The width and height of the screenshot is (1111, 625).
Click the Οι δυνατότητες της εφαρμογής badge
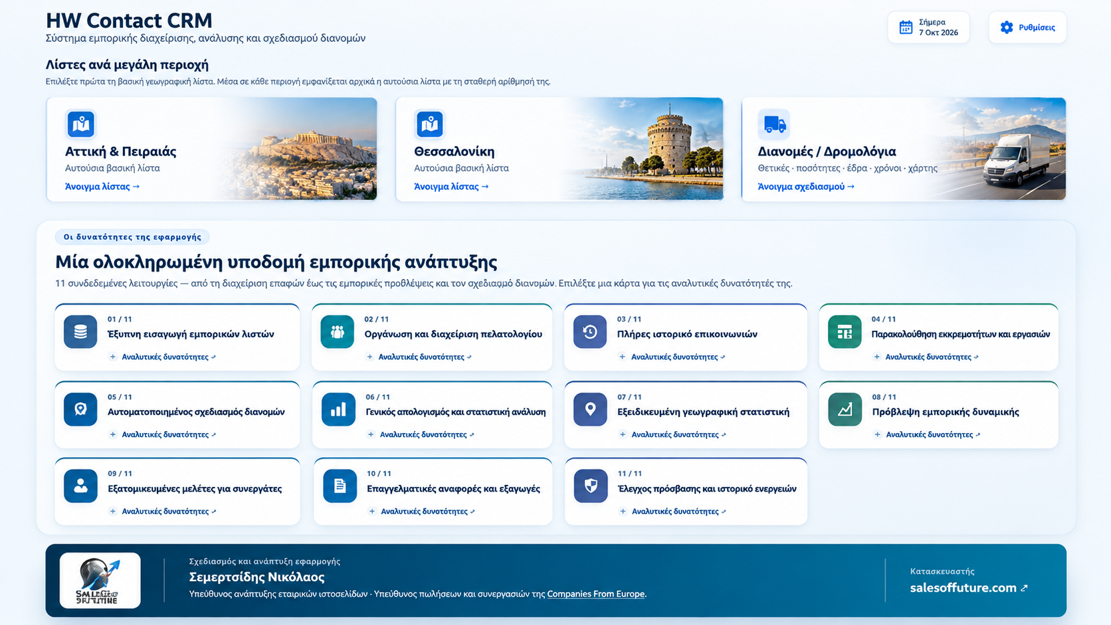point(132,237)
